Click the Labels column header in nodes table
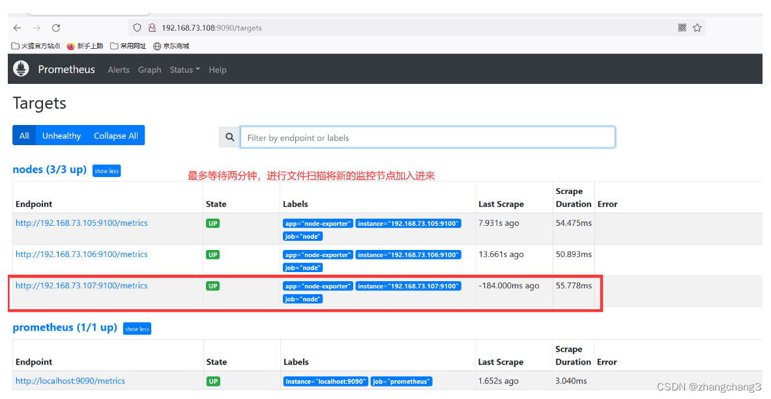The height and width of the screenshot is (399, 771). pyautogui.click(x=295, y=204)
